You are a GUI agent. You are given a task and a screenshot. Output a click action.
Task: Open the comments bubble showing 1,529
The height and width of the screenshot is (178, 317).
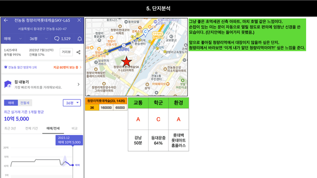click(62, 39)
